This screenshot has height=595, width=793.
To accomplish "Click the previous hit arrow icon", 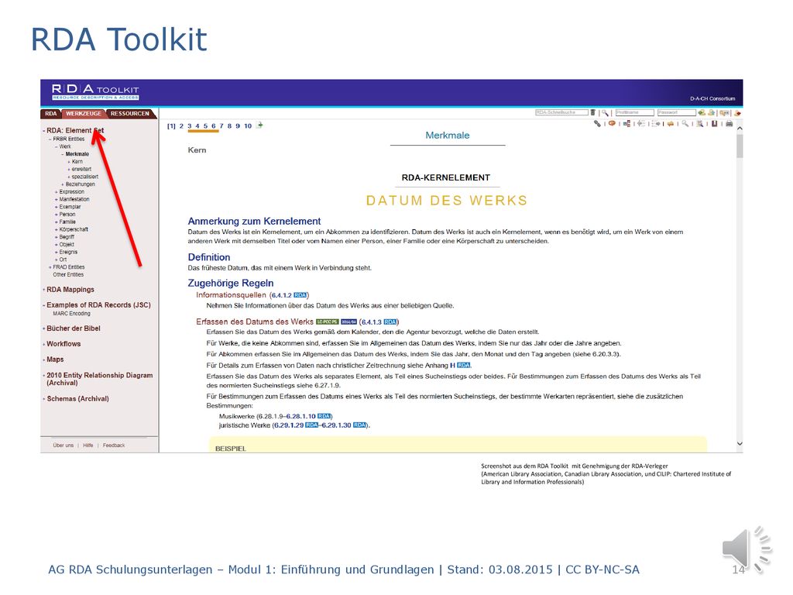I will pyautogui.click(x=641, y=123).
